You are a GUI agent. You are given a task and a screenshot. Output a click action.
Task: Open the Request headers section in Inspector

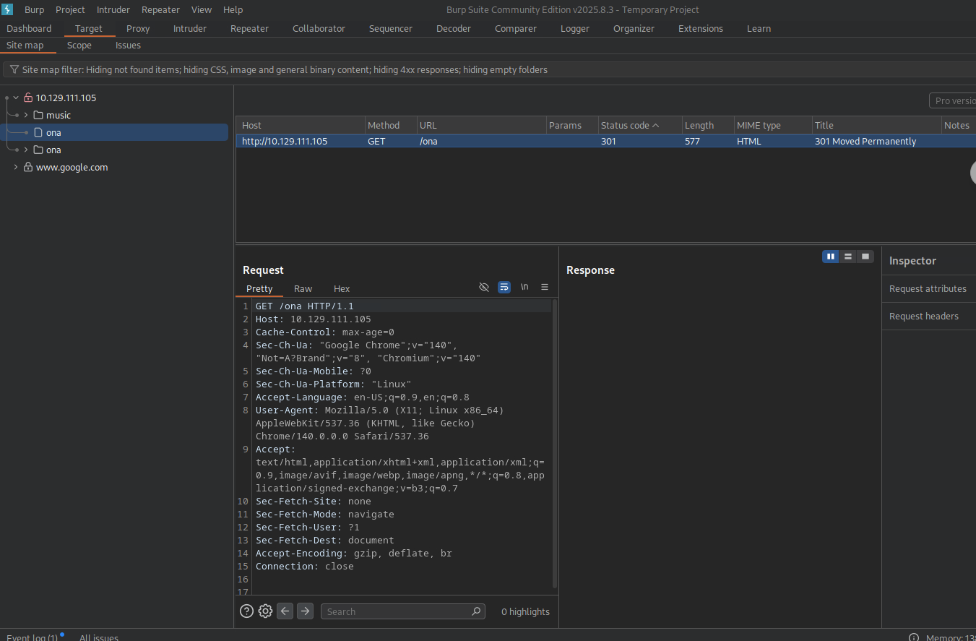923,316
